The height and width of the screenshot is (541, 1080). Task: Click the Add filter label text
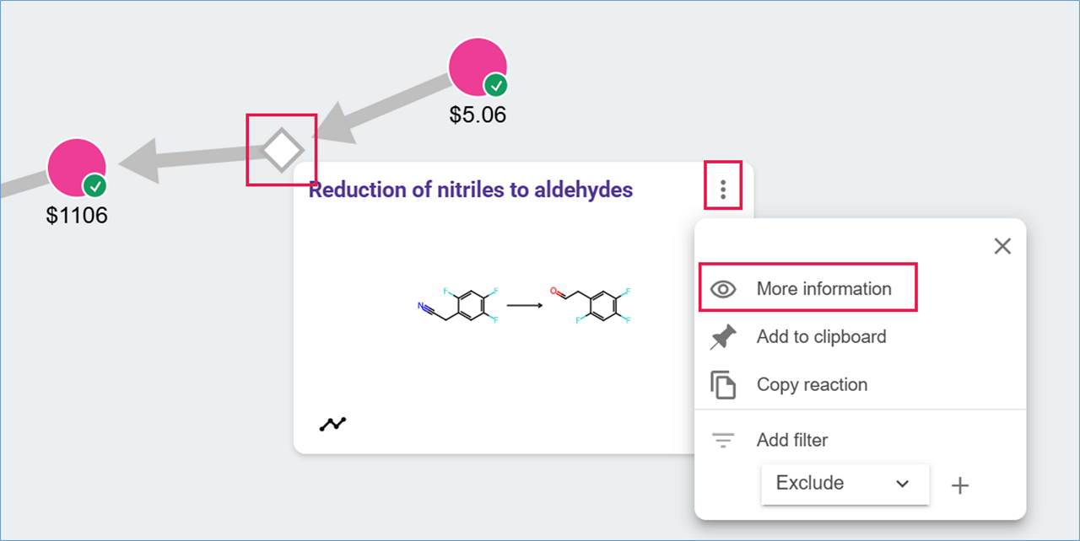click(x=792, y=440)
